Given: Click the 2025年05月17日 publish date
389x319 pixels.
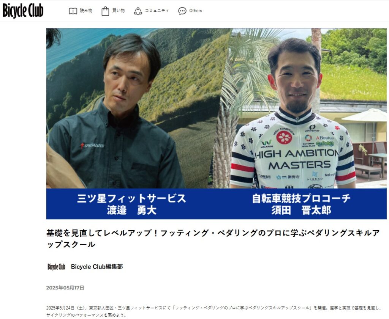Looking at the screenshot, I should coord(65,288).
